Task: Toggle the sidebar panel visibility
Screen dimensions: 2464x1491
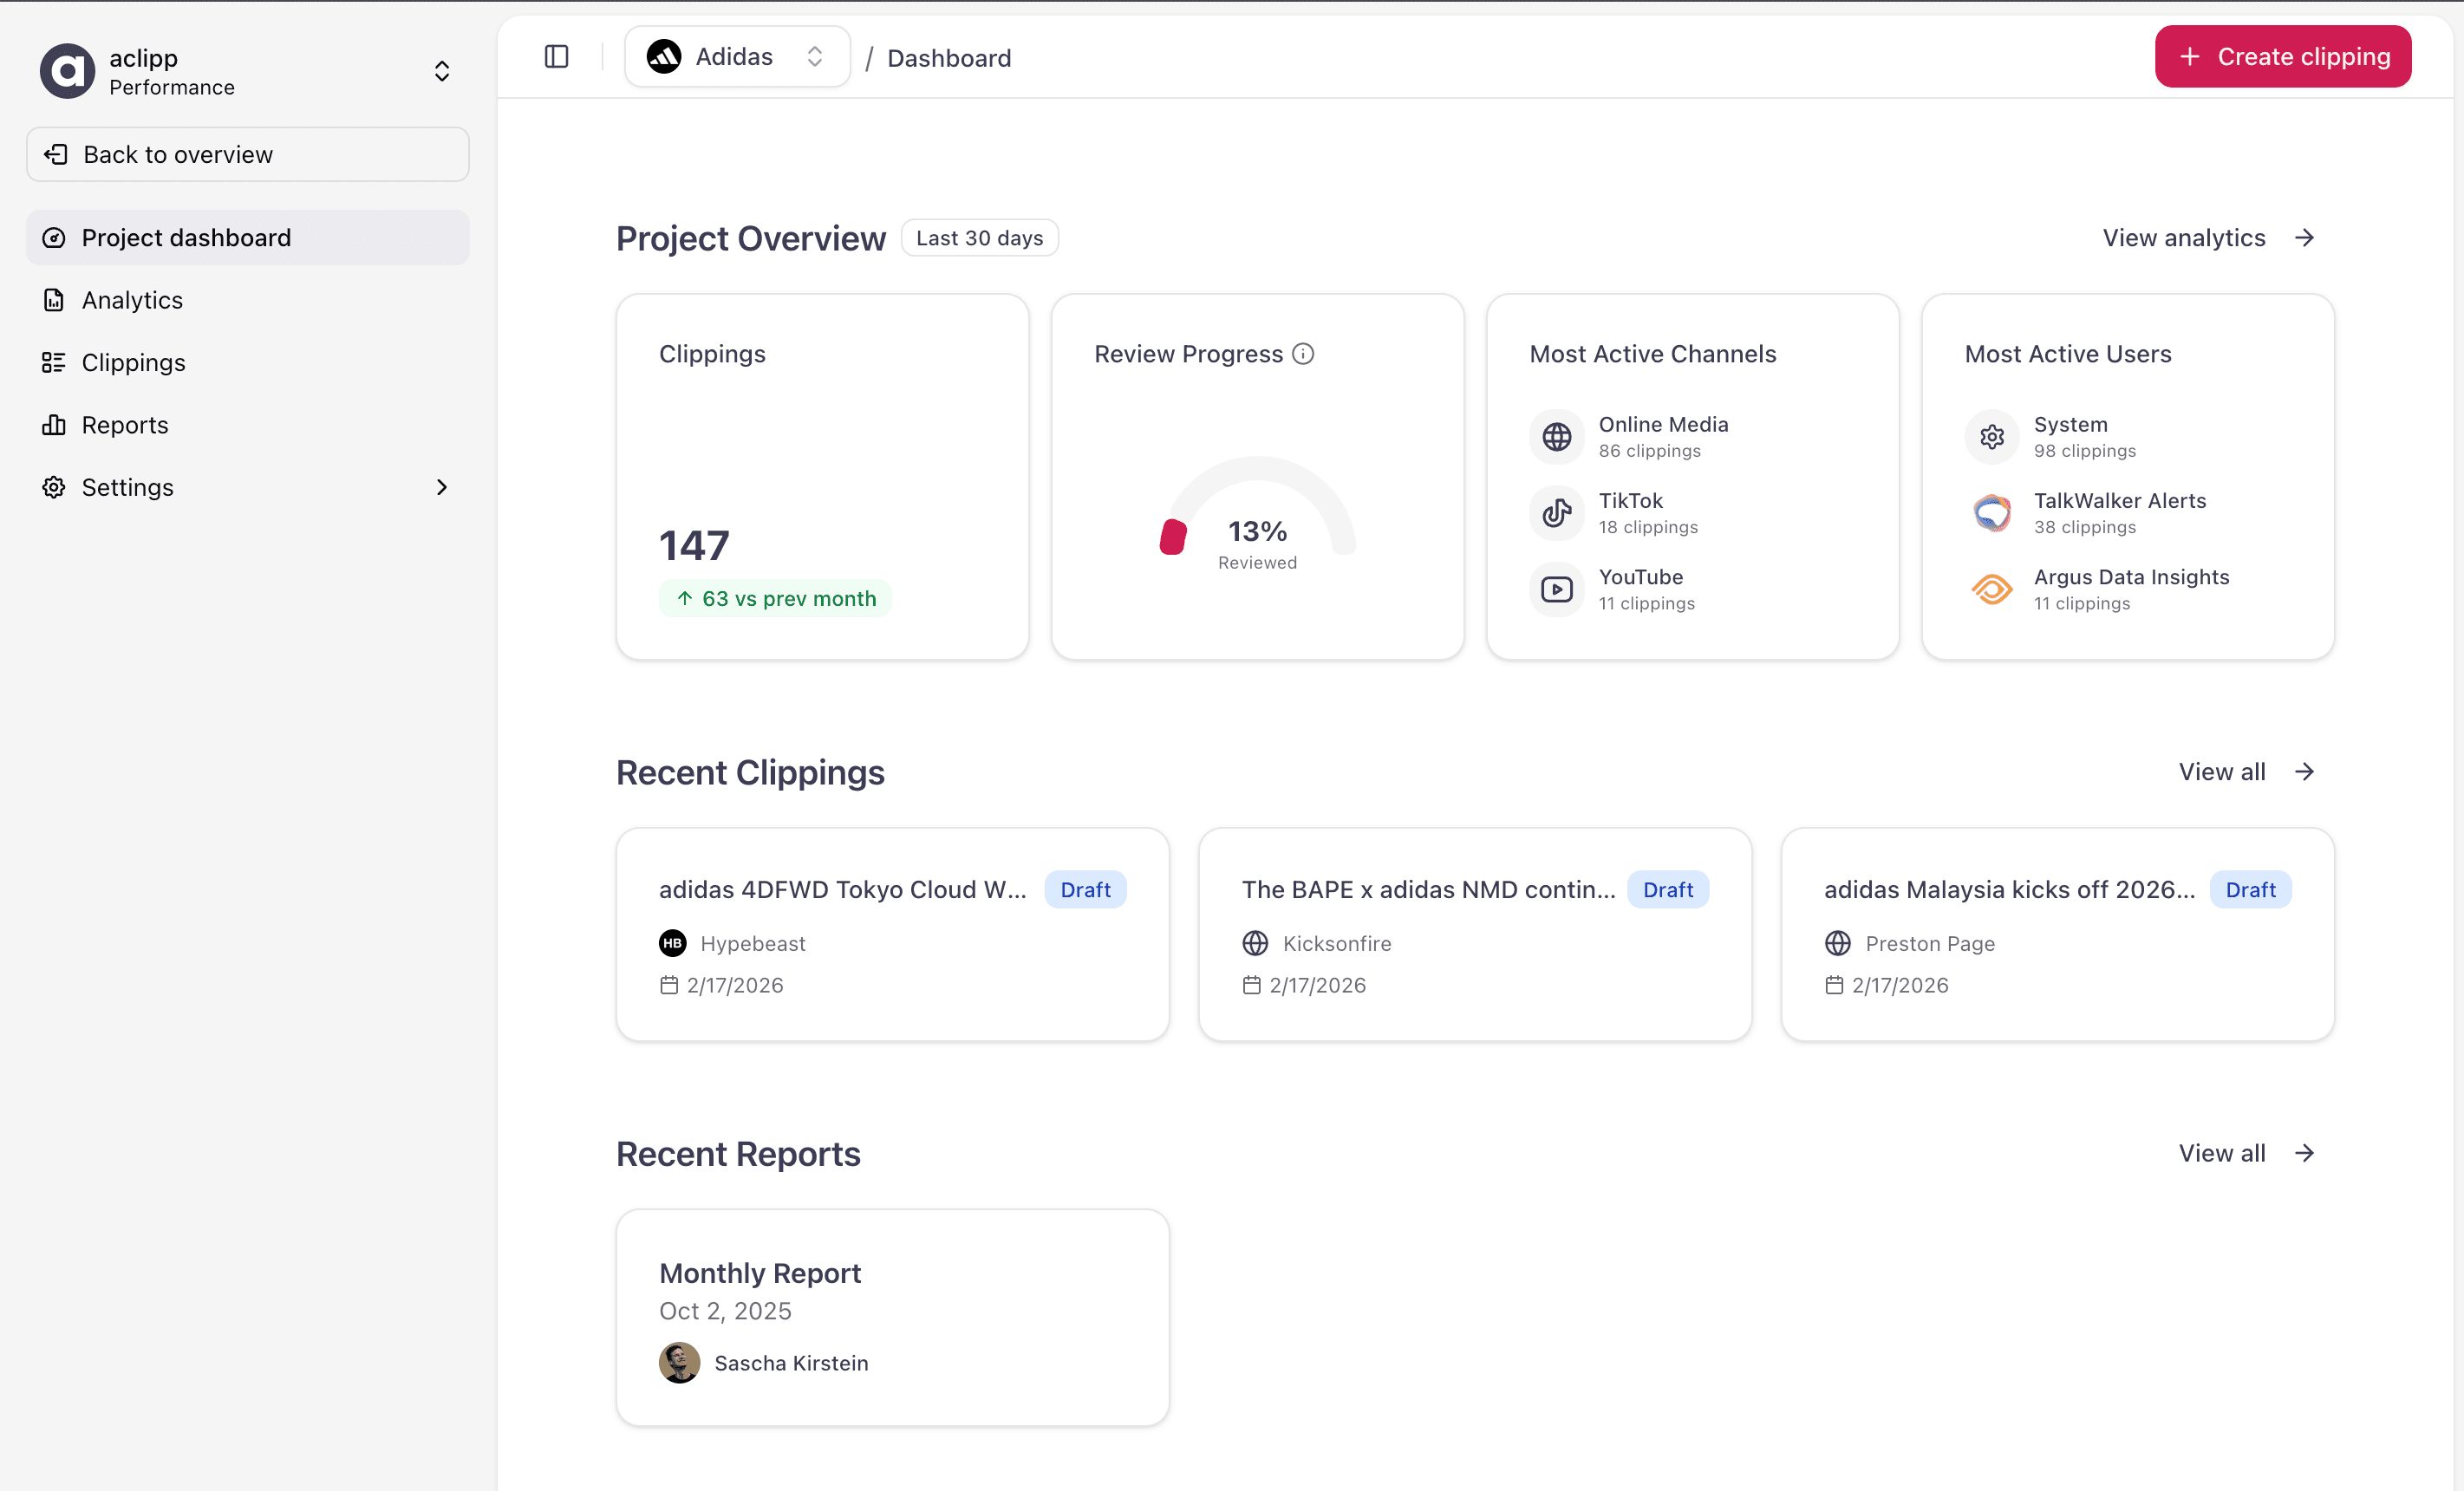Action: [x=557, y=56]
